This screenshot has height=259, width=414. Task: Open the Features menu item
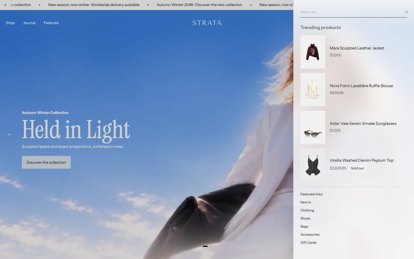51,23
